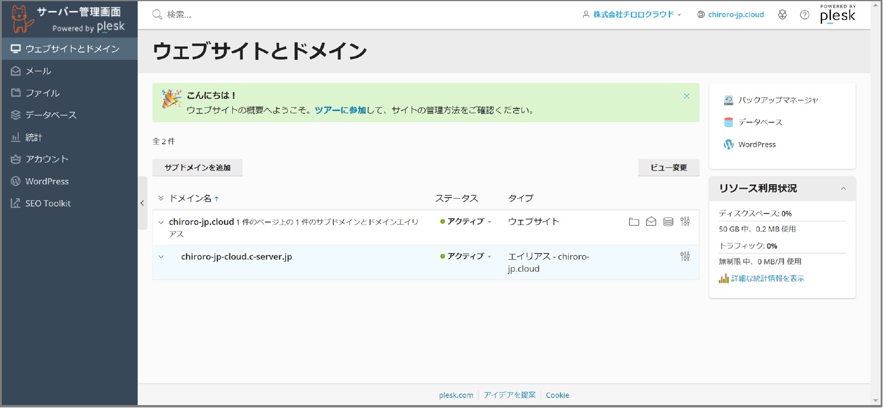Open hosting settings sliders icon for chiroro-jp.cloud

pyautogui.click(x=685, y=222)
